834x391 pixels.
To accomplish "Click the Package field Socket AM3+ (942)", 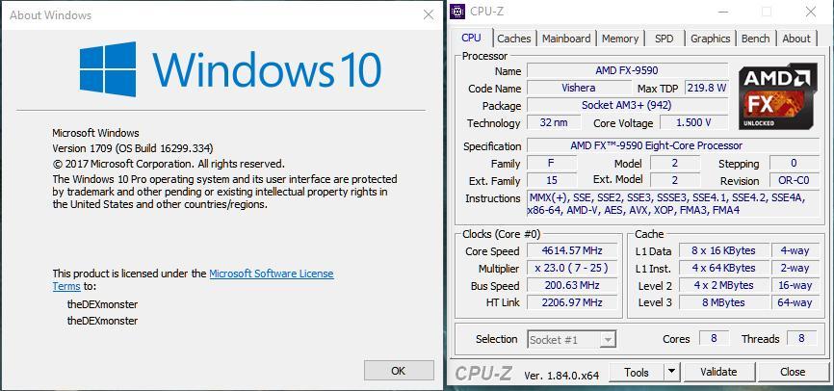I will (x=627, y=105).
